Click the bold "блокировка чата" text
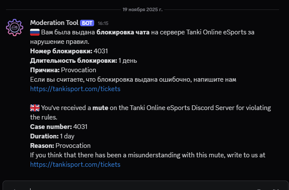Image resolution: width=289 pixels, height=190 pixels. (x=123, y=32)
